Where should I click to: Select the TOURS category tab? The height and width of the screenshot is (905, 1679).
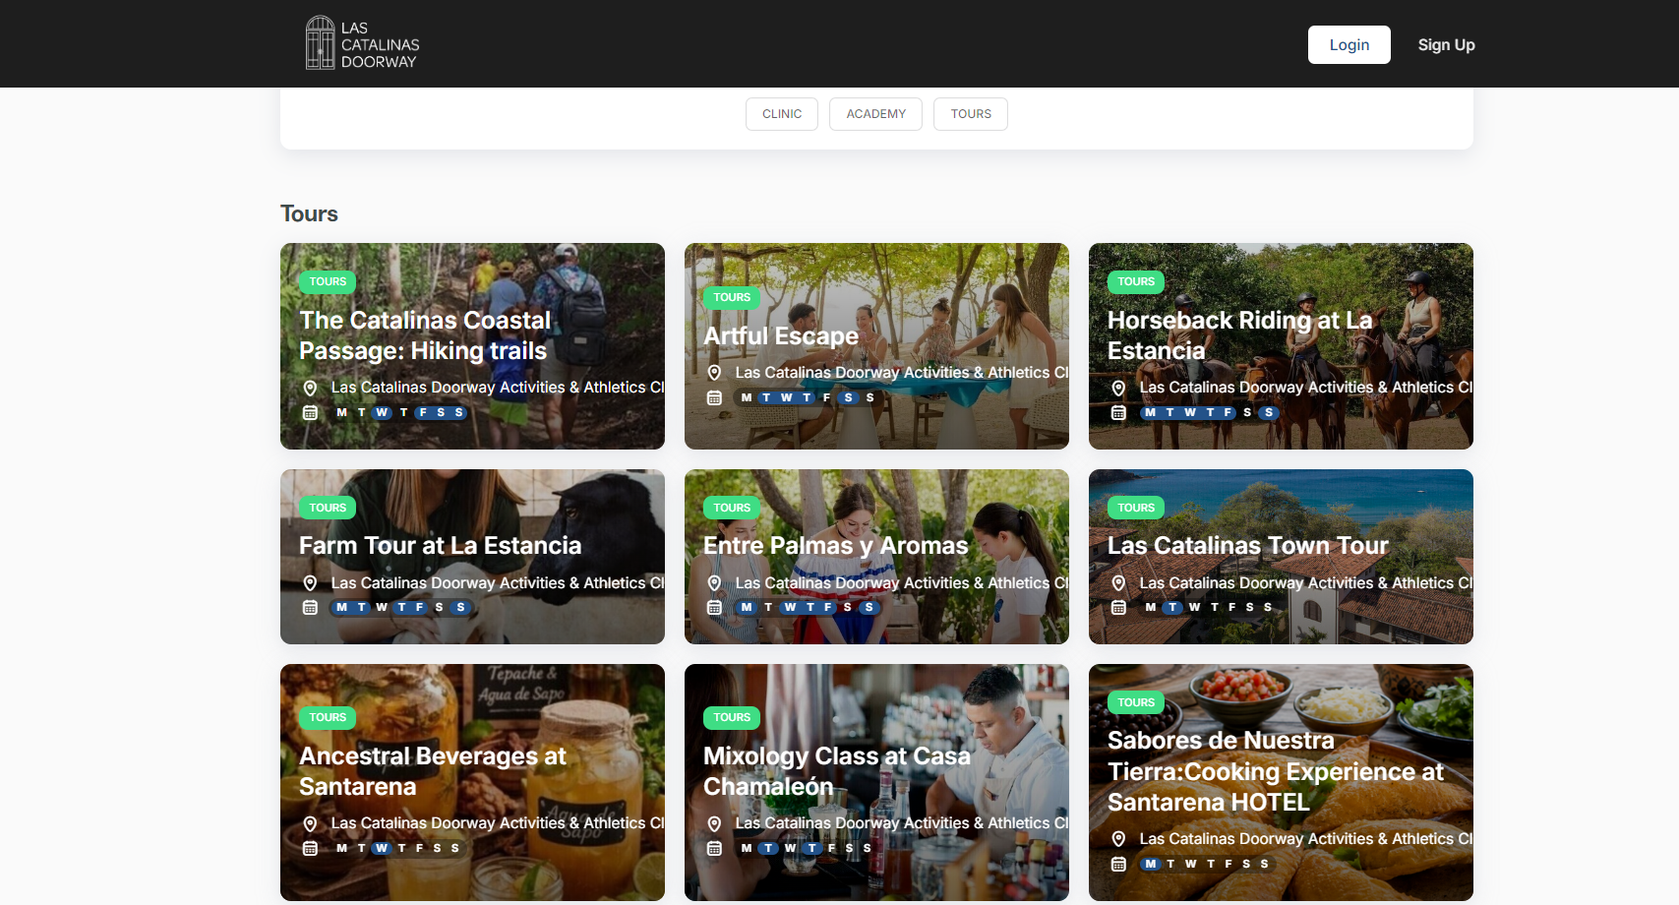pyautogui.click(x=971, y=114)
